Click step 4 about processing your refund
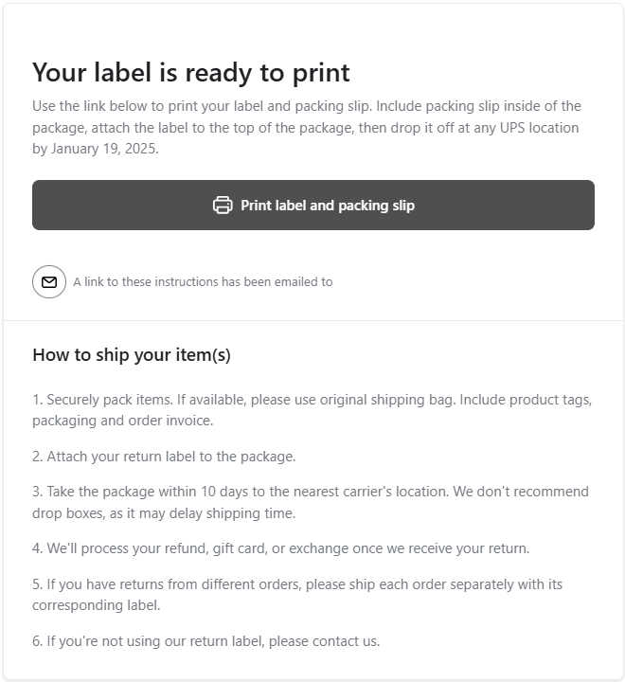 pyautogui.click(x=280, y=548)
